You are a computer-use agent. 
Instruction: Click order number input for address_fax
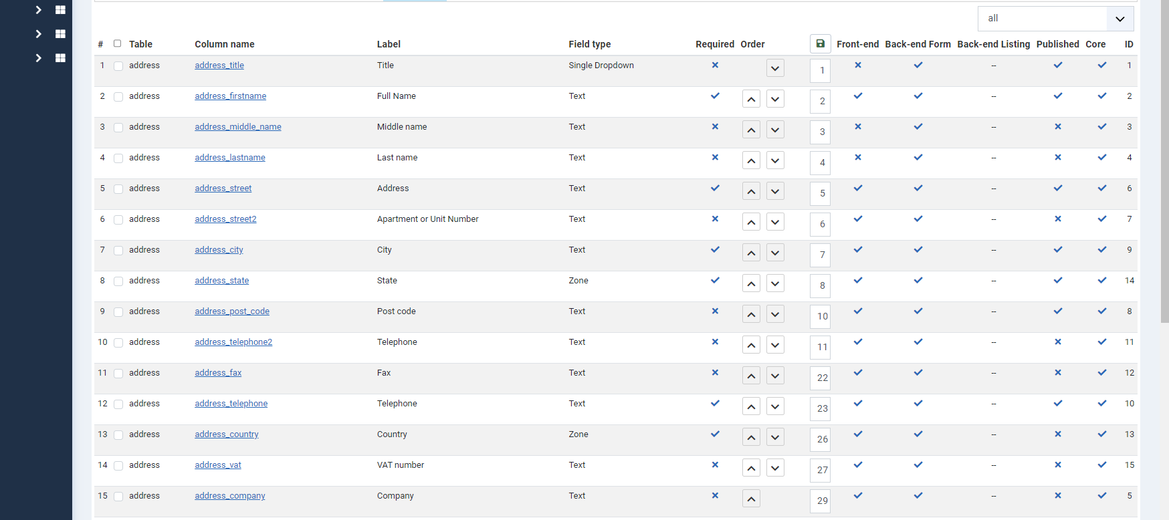pos(821,378)
